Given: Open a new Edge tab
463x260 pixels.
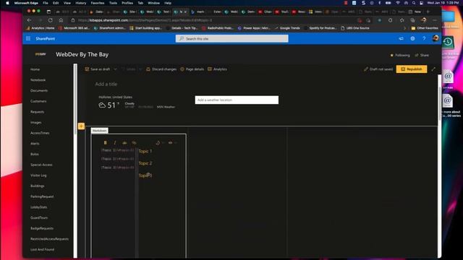Looking at the screenshot, I should pyautogui.click(x=428, y=12).
